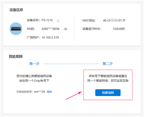The height and width of the screenshot is (117, 144).
Task: Toggle SN code visibility eye icon
Action: click(65, 29)
